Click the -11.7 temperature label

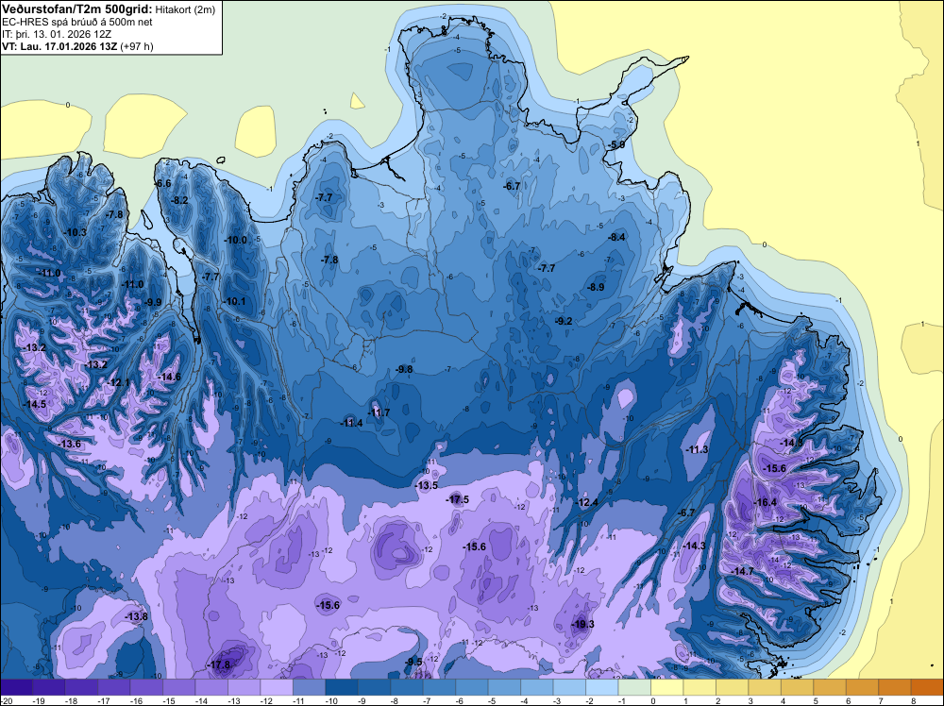tap(379, 412)
